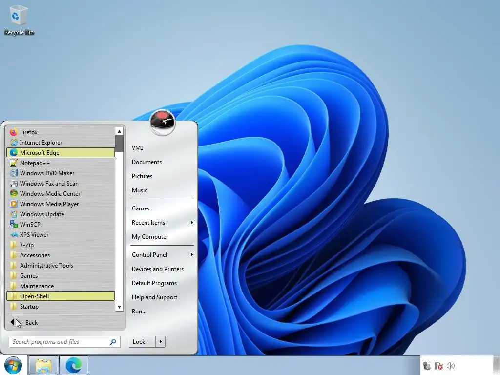Open Default Programs
This screenshot has width=500, height=375.
[162, 283]
